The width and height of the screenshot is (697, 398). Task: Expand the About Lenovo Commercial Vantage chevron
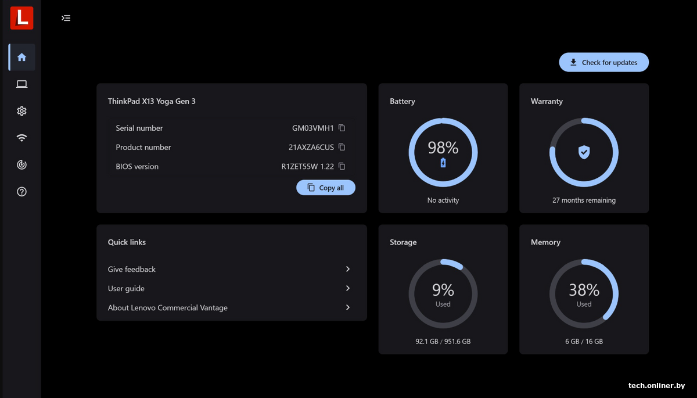tap(348, 307)
